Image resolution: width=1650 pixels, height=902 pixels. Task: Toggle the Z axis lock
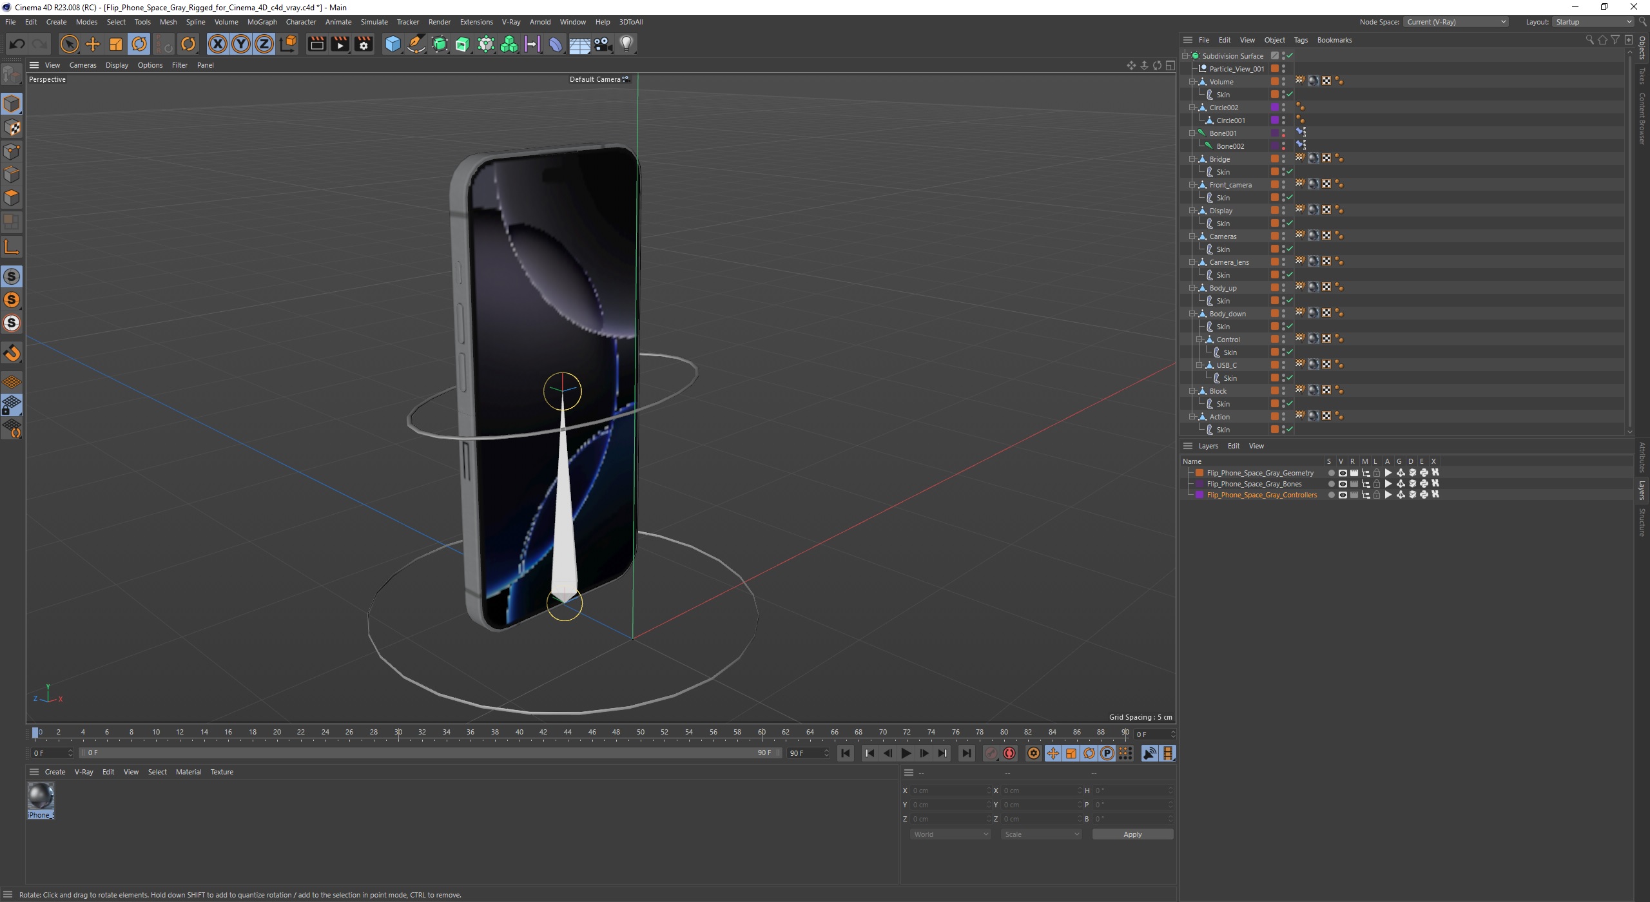click(264, 44)
